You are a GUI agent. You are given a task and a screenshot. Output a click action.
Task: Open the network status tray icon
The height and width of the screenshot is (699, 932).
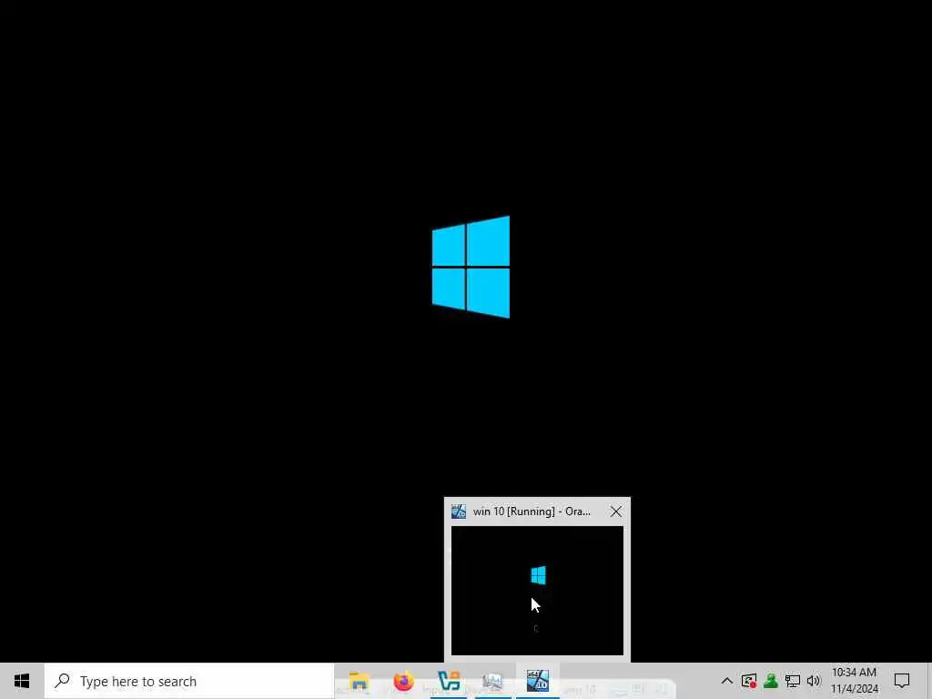point(793,681)
